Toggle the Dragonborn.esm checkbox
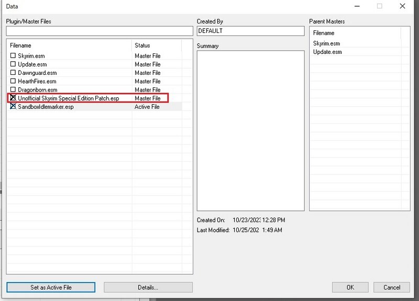The image size is (419, 301). [13, 90]
